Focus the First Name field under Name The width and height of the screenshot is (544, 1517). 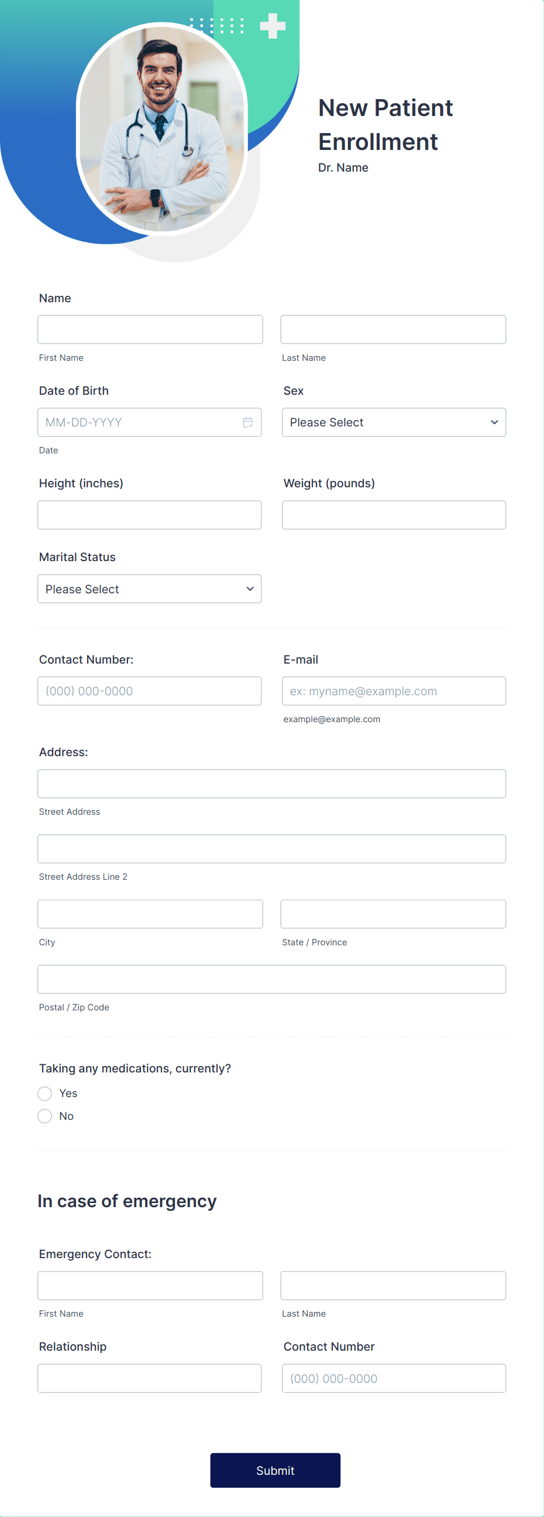(x=149, y=329)
